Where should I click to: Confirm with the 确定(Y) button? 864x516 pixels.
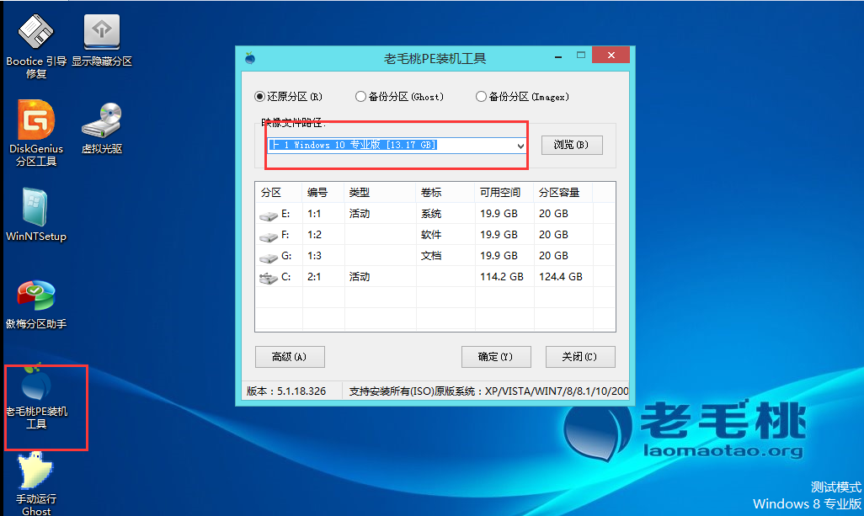(x=496, y=357)
